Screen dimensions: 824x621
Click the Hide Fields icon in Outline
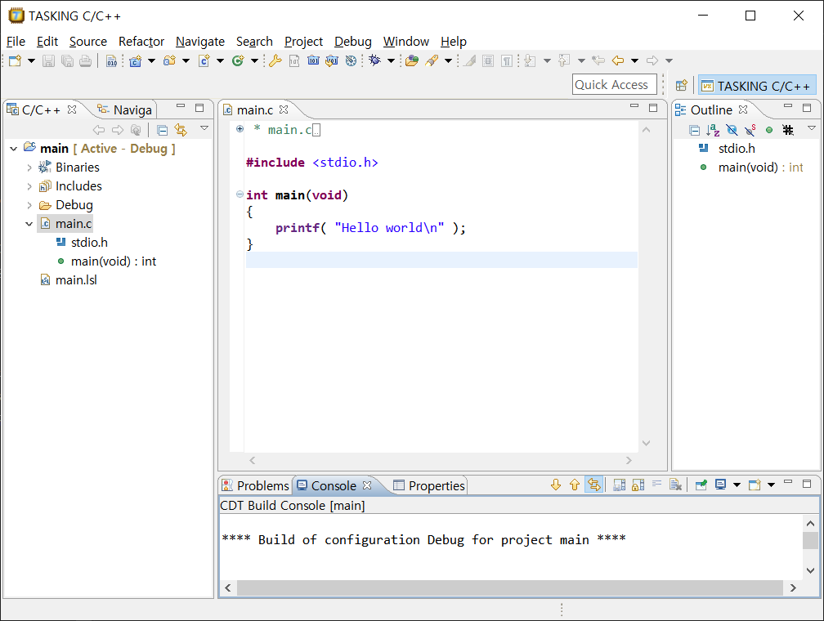tap(732, 130)
